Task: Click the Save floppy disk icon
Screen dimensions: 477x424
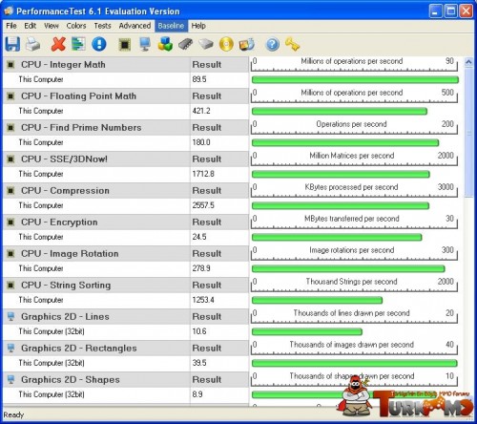Action: (12, 44)
